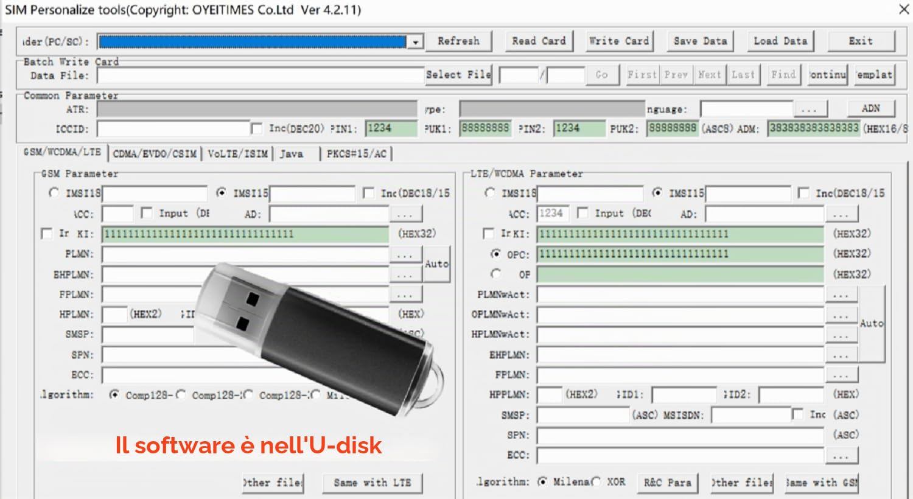Screen dimensions: 913x499
Task: Click the Load Data button
Action: (x=780, y=41)
